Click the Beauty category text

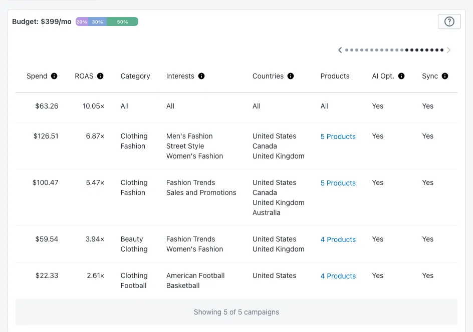(132, 239)
